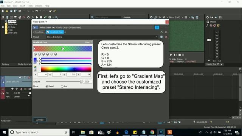Click the Amount slider handle

81,82
